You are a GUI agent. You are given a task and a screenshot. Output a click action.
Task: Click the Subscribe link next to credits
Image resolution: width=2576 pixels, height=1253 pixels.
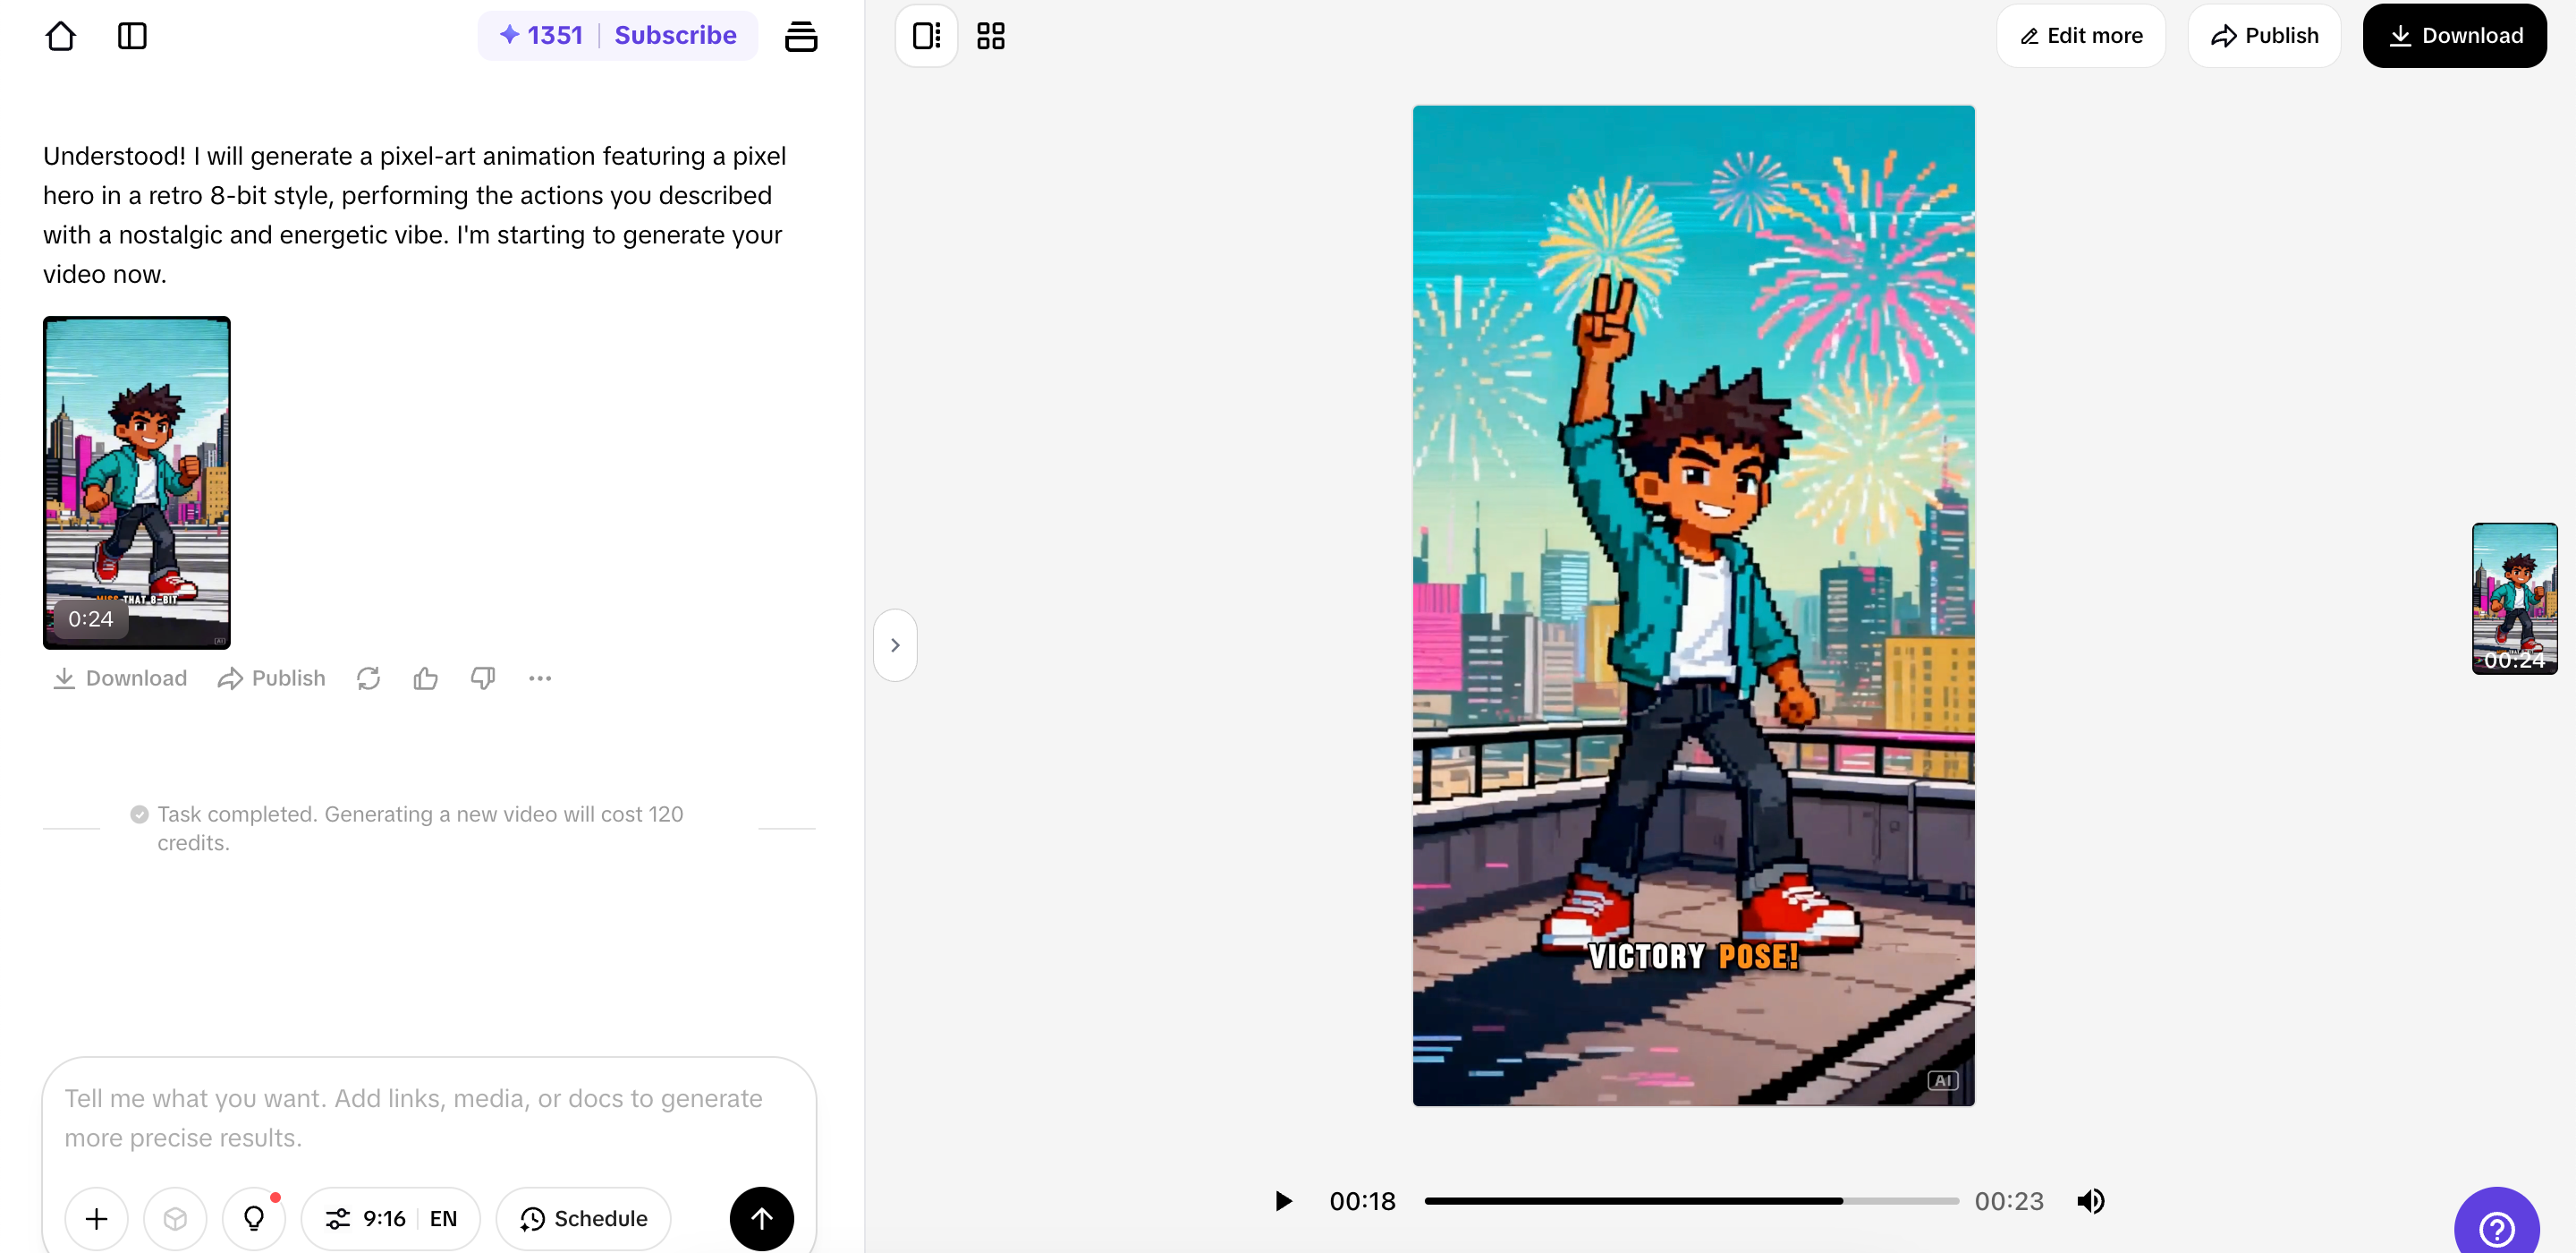[x=675, y=35]
